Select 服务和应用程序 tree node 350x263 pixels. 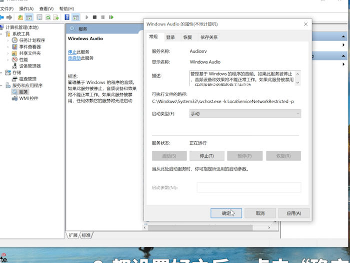27,86
